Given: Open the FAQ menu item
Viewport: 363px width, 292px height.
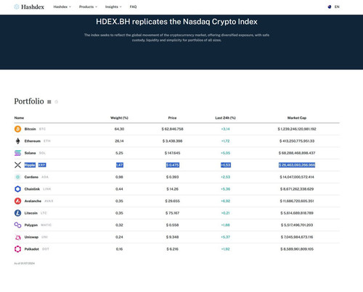Looking at the screenshot, I should 133,7.
